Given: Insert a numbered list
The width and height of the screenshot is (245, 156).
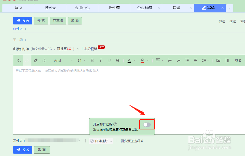Looking at the screenshot, I should (x=178, y=60).
